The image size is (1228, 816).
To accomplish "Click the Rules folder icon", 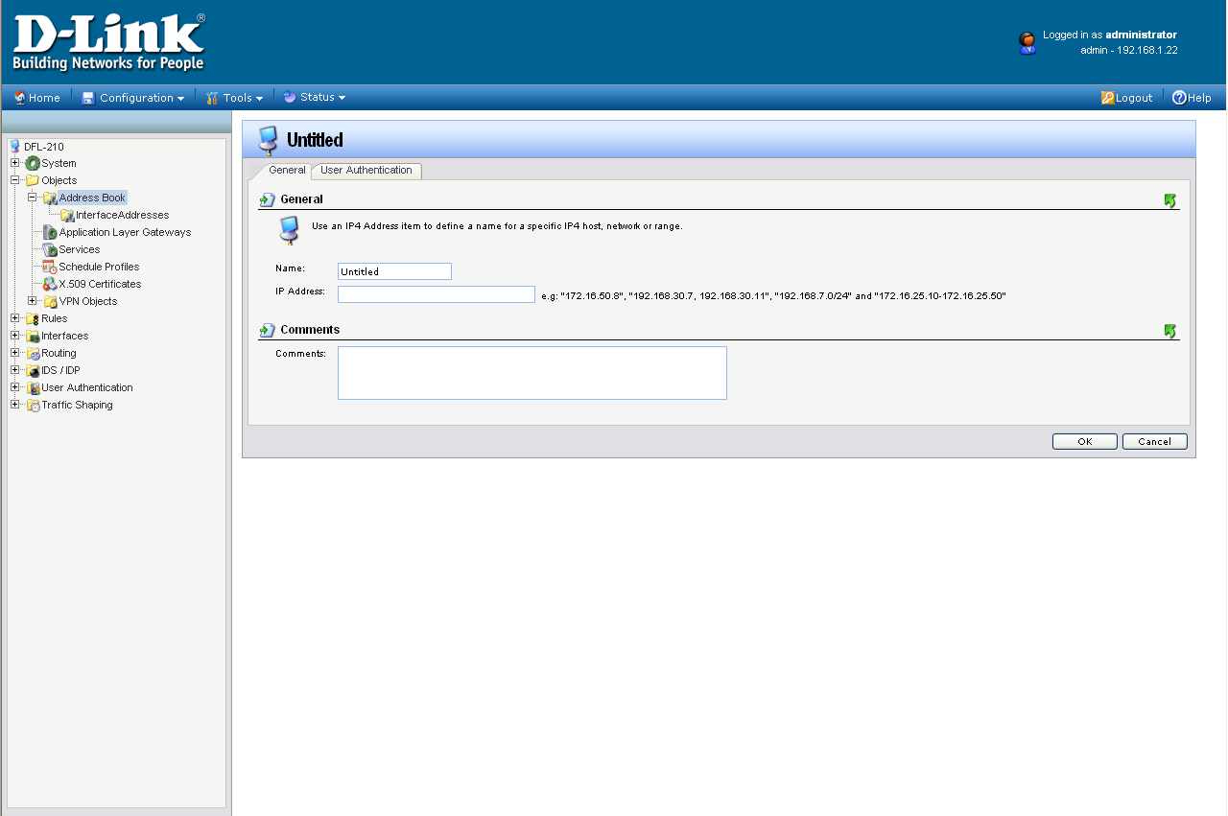I will pos(33,318).
